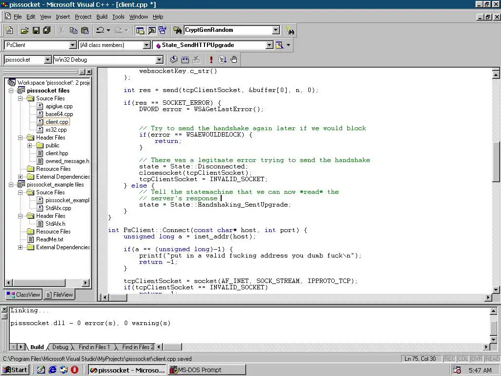Click the hand Insert Breakpoint icon
Screen dimensions: 501x376
click(233, 59)
